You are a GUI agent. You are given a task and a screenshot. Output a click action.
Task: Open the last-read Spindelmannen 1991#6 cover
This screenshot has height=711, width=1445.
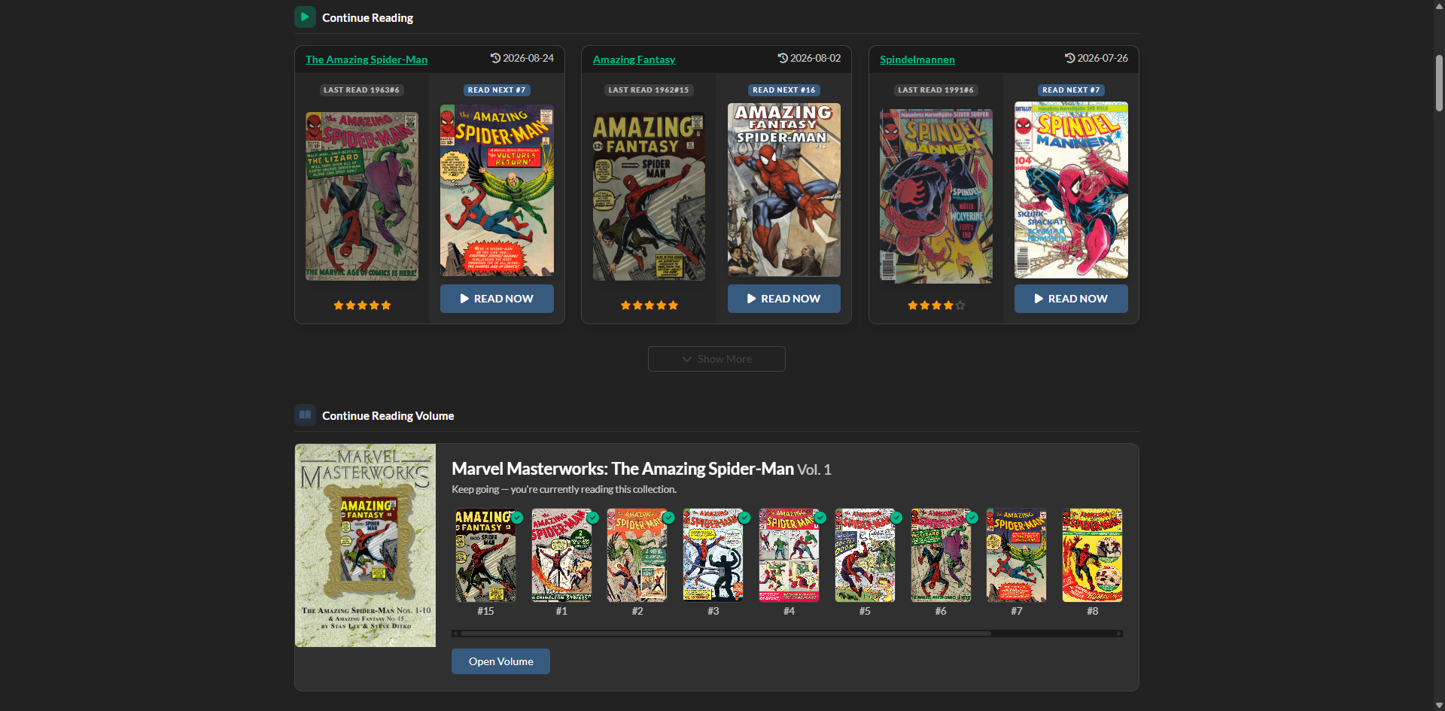(936, 196)
